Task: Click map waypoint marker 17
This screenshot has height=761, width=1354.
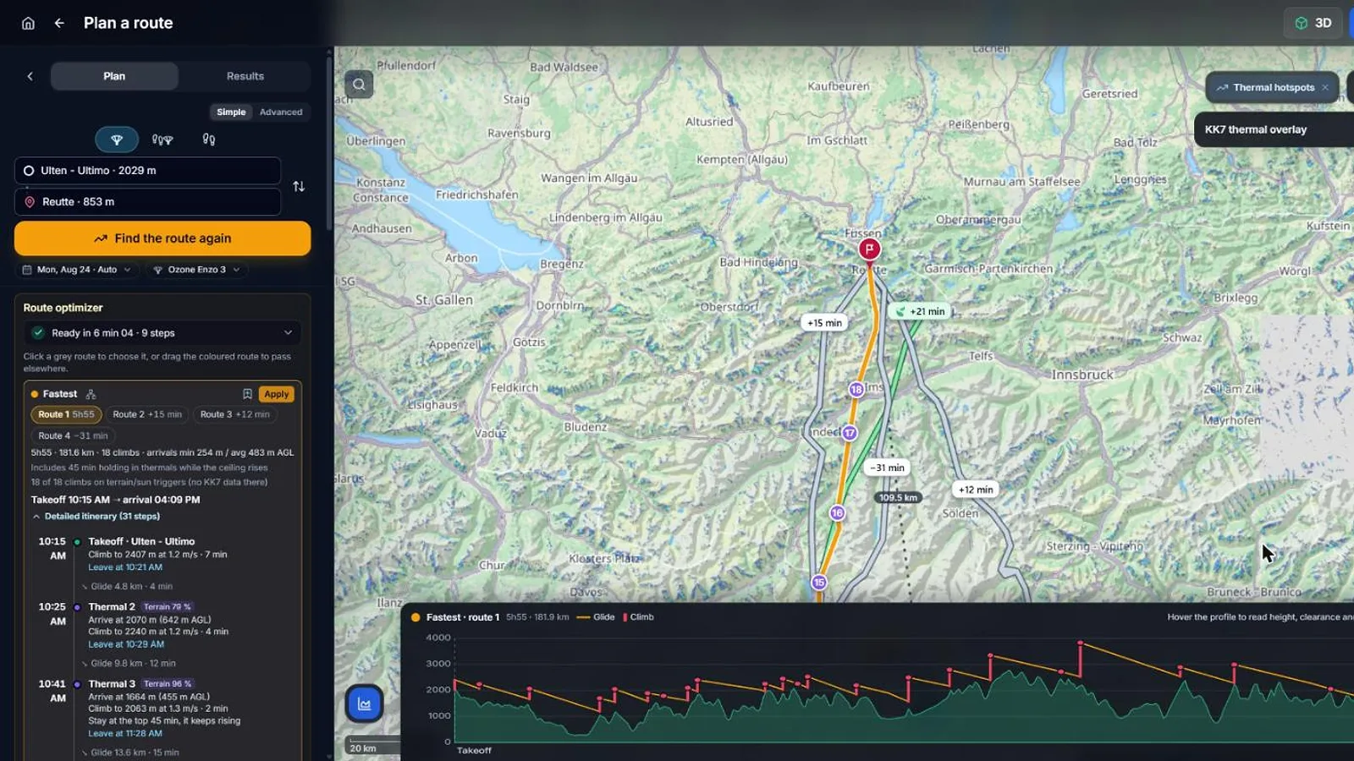Action: [850, 433]
